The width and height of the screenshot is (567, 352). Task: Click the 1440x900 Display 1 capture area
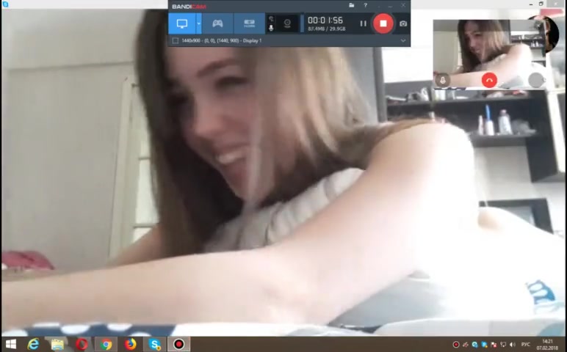(x=220, y=40)
